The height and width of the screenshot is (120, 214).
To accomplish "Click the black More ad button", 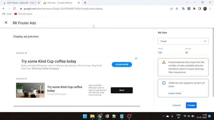I will [x=122, y=90].
